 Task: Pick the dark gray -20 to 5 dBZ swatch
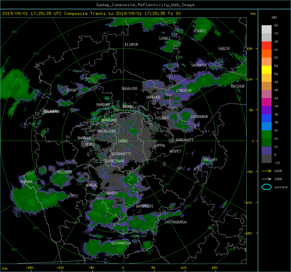(266, 158)
